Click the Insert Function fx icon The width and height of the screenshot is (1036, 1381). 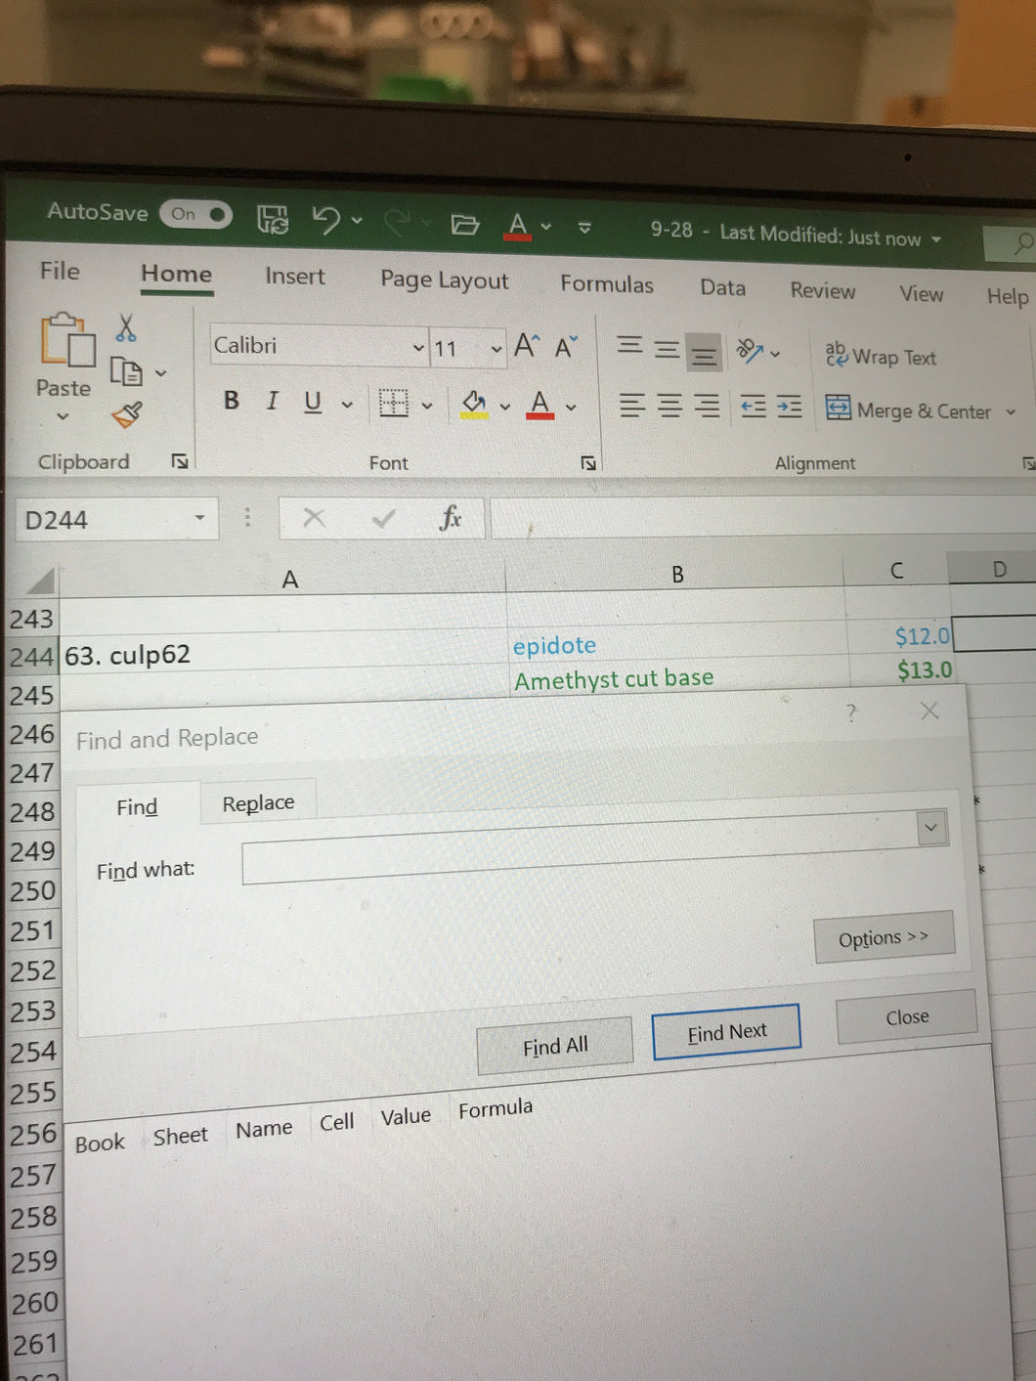click(x=451, y=517)
